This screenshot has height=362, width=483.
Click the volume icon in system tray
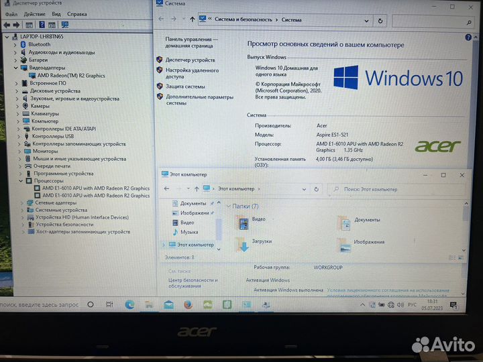[400, 305]
